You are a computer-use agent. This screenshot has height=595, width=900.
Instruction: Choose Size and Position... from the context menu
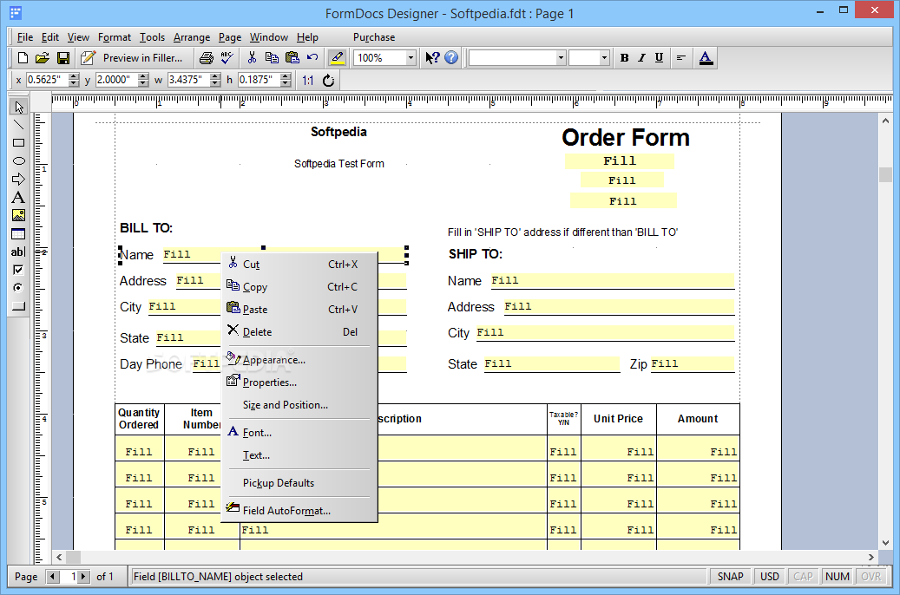click(x=299, y=405)
